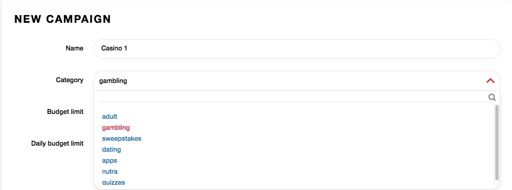
Task: Select sweepstakes from the category list
Action: [122, 138]
